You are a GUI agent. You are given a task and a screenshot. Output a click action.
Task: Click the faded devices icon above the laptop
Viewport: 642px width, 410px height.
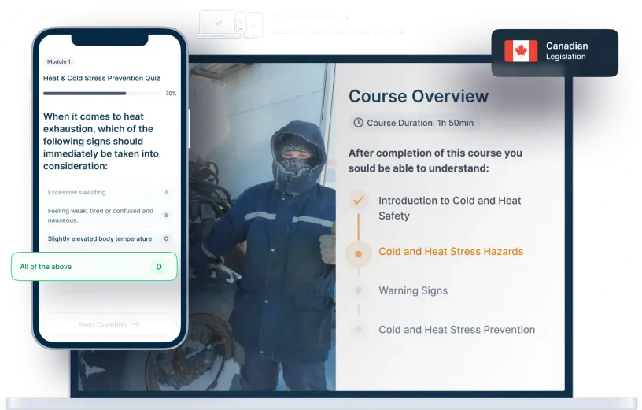click(230, 24)
